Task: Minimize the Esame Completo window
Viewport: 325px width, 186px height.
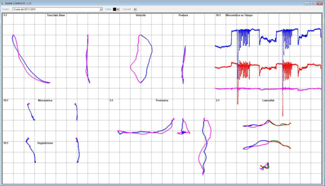Action: (x=307, y=3)
